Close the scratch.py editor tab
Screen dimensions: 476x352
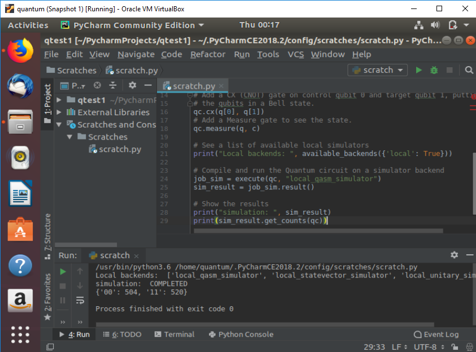pyautogui.click(x=221, y=86)
